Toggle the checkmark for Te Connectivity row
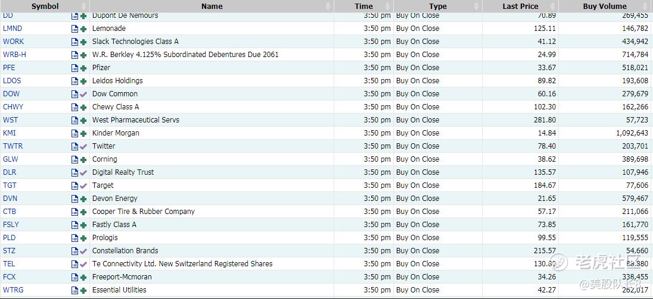 (83, 265)
